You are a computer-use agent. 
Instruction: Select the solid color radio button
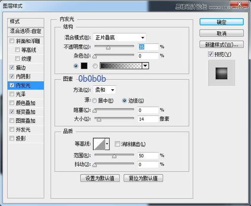[x=76, y=66]
